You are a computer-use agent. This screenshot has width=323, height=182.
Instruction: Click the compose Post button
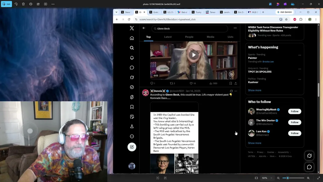tap(132, 147)
